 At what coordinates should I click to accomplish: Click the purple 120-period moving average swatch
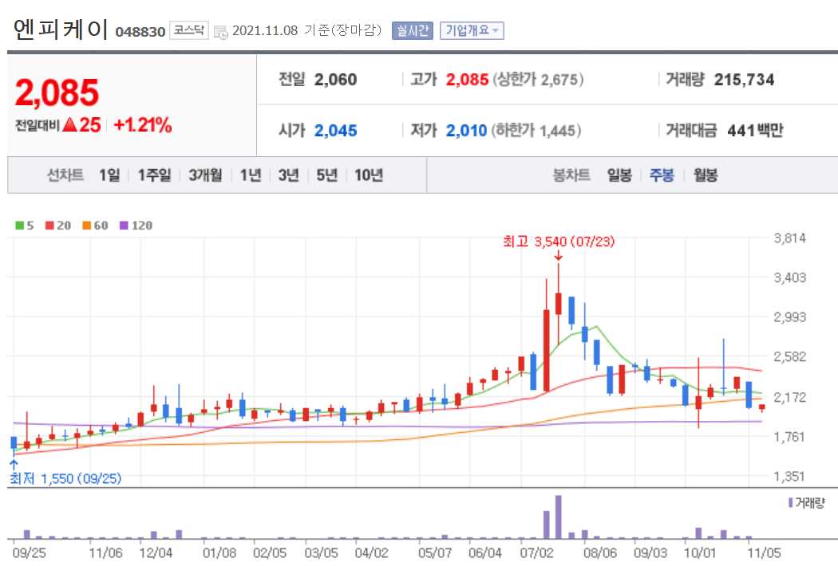(124, 226)
